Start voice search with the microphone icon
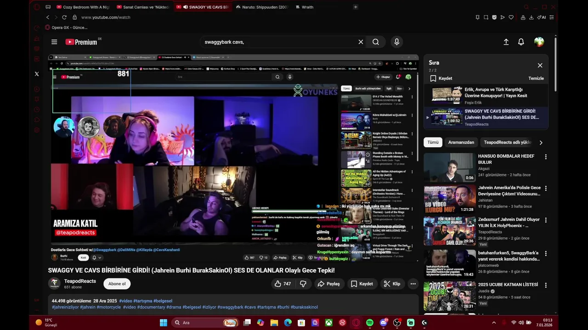The image size is (588, 330). coord(397,42)
